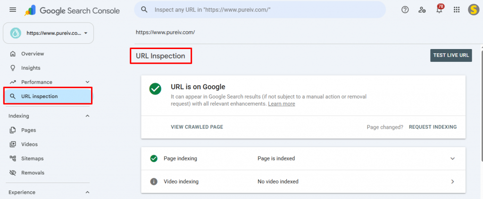This screenshot has width=483, height=199.
Task: Click the Videos play icon
Action: [13, 144]
